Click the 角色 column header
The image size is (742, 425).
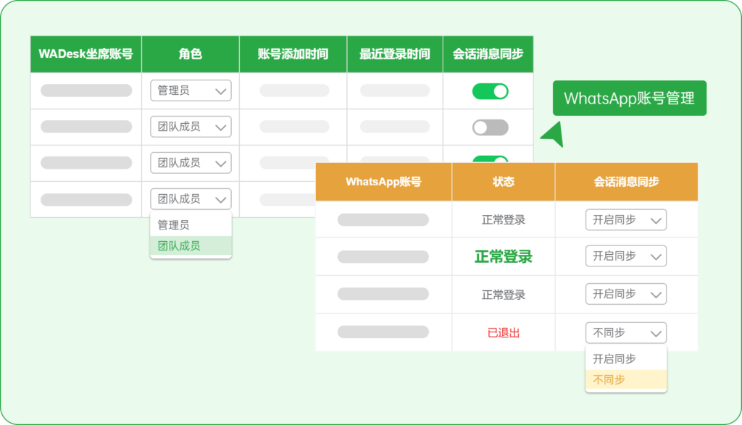click(x=191, y=54)
